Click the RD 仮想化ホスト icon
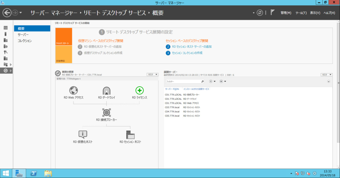 [x=82, y=134]
